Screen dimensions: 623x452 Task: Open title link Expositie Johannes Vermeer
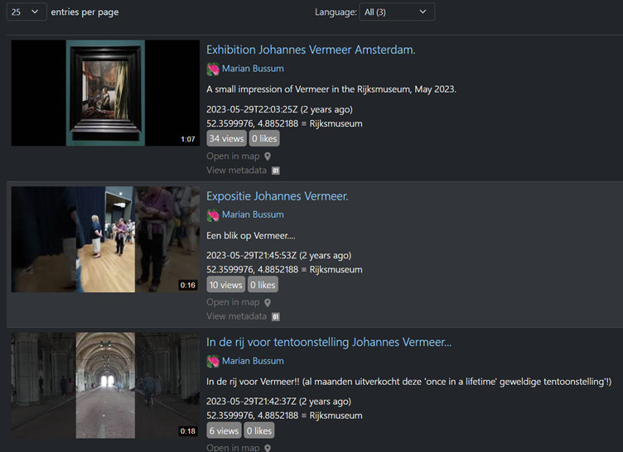pos(278,196)
